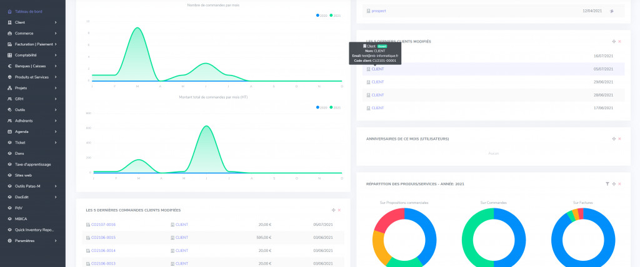The height and width of the screenshot is (267, 640).
Task: Click move handle of Anniversaires de ce mois widget
Action: point(614,138)
